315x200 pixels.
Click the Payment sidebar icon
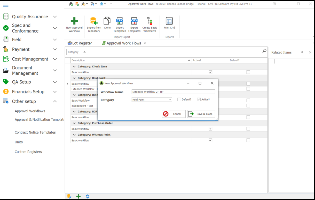tap(6, 49)
